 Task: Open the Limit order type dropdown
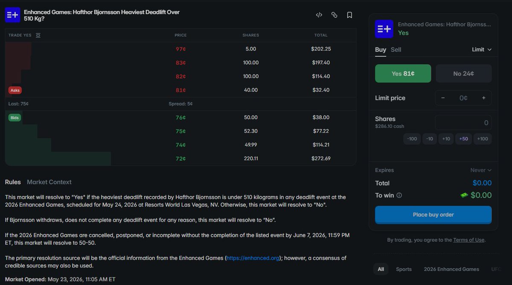click(x=482, y=49)
